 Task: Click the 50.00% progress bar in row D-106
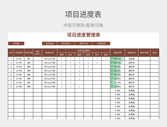tap(114, 79)
